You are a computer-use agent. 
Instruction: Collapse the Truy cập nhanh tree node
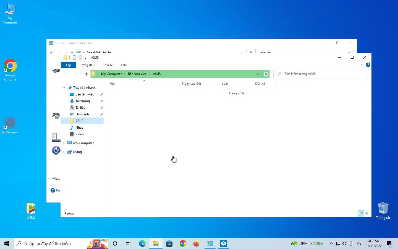coord(64,88)
